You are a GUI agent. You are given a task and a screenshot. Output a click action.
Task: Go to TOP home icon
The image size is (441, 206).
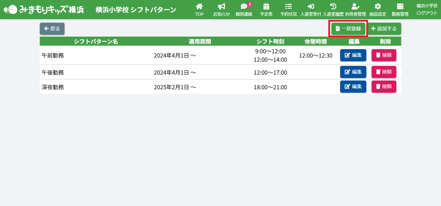[199, 10]
